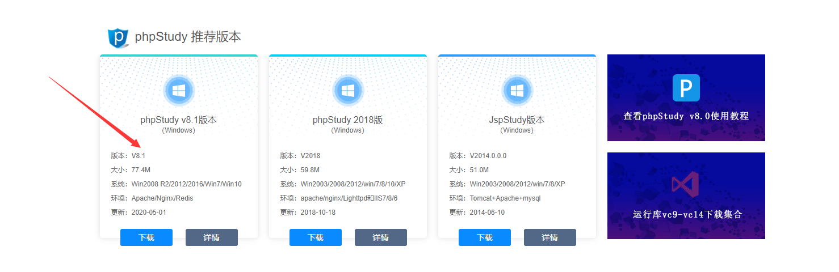The width and height of the screenshot is (839, 272).
Task: Select the size text 59.8M
Action: 310,169
